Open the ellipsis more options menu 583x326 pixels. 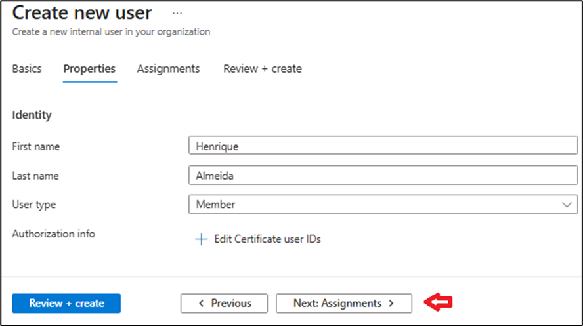click(177, 13)
